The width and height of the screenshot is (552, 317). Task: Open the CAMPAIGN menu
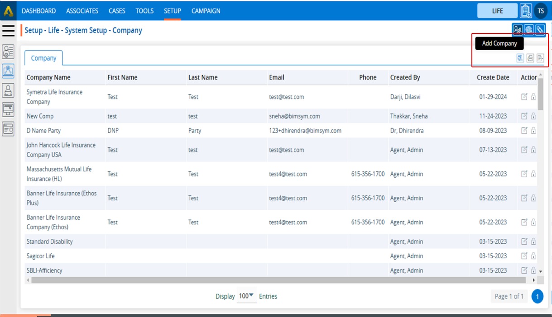206,11
